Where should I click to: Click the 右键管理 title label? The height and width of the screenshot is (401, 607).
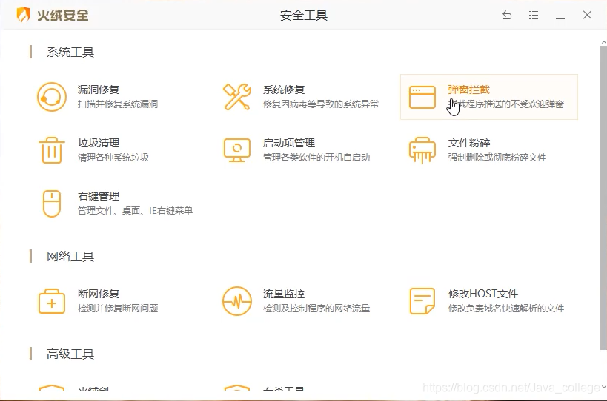[x=99, y=196]
